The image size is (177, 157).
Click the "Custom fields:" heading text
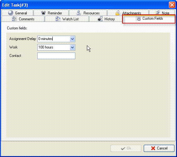coord(17,28)
